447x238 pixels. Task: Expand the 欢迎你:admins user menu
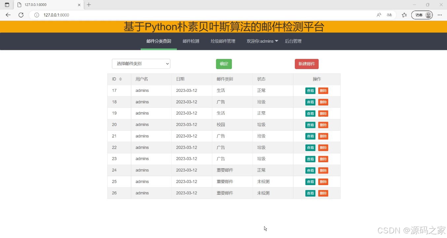point(263,41)
